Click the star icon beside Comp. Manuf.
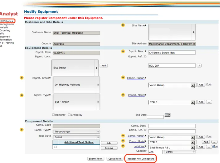 [123, 136]
